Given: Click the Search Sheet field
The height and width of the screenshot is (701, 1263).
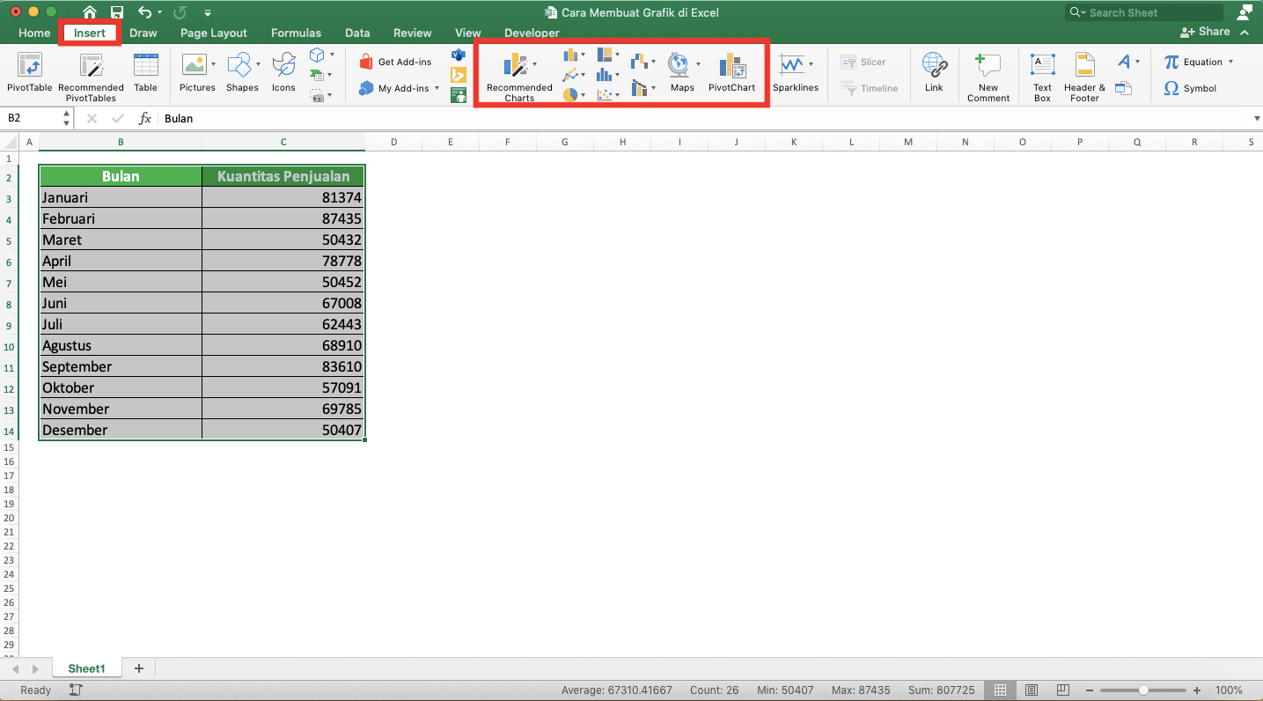Looking at the screenshot, I should 1144,12.
